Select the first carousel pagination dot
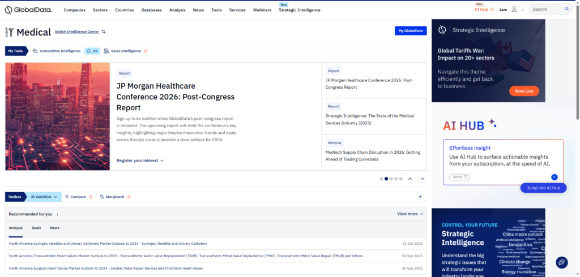 [x=381, y=179]
